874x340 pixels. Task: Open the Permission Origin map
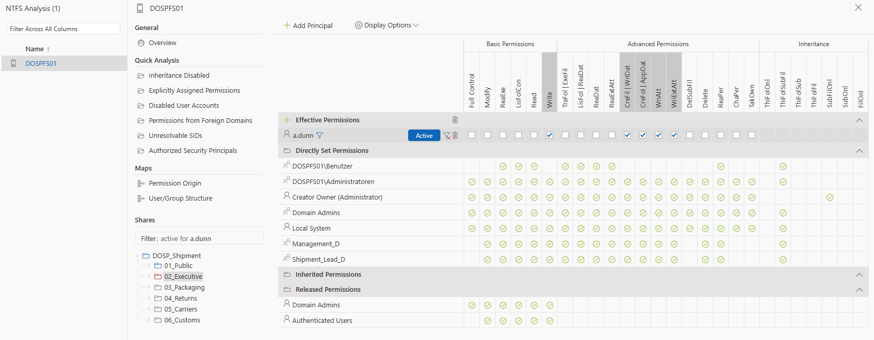pyautogui.click(x=175, y=183)
